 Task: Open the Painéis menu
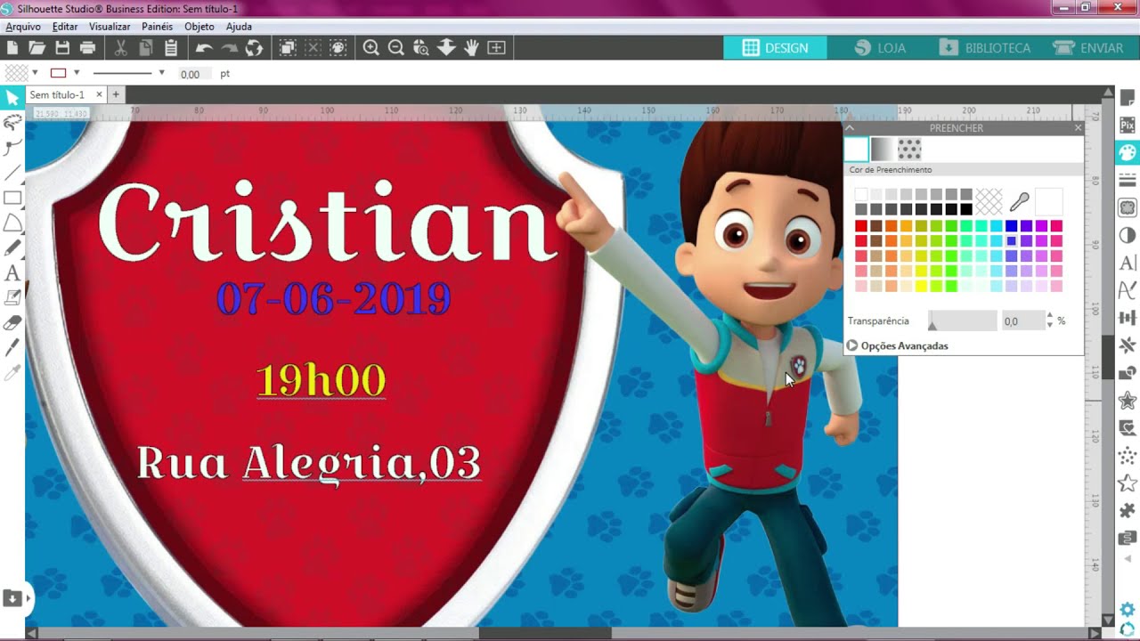coord(158,27)
